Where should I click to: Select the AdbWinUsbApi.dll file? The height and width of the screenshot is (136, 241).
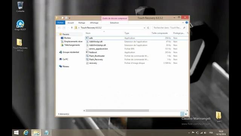coord(98,45)
